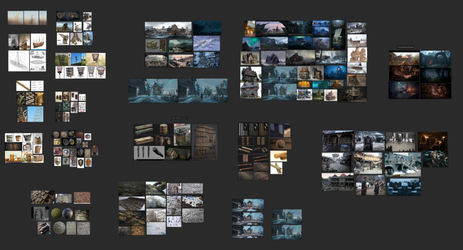
Task: Click the anvil on wooden stump image
Action: (x=182, y=135)
